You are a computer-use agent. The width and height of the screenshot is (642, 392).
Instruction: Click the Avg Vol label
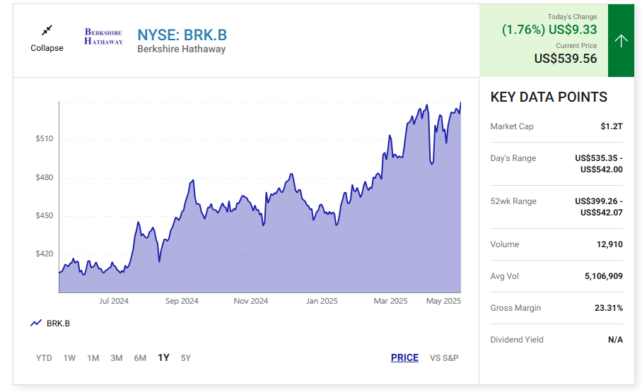[504, 276]
